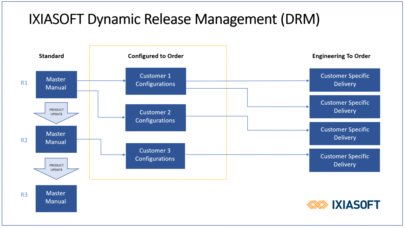Screen dimensions: 405x228
Task: Select the slide title 'IXIASOFT Dynamic Release Management (DRM)'
Action: tap(174, 19)
